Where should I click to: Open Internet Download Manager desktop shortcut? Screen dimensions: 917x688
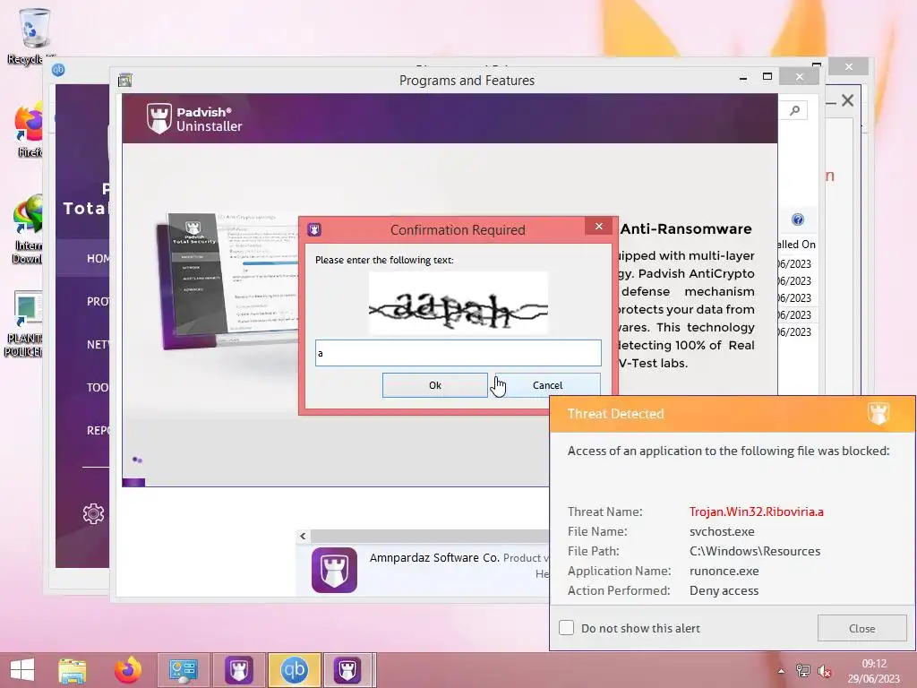pyautogui.click(x=28, y=229)
